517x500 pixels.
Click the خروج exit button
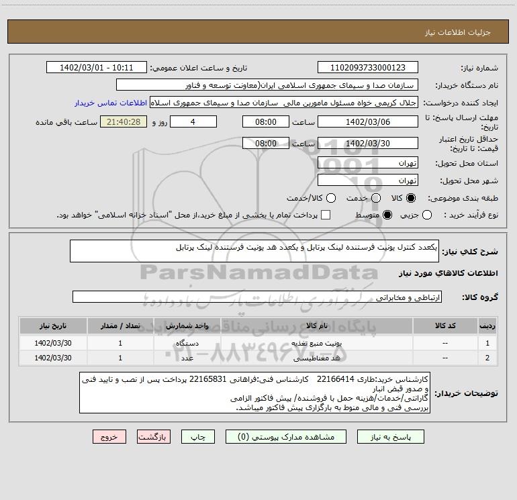(109, 437)
